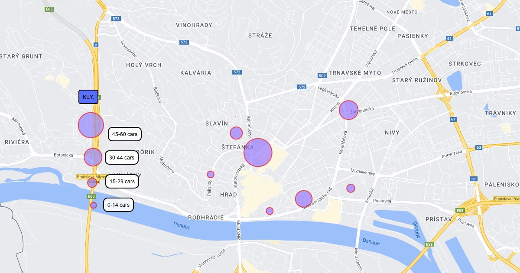Click the Most SNP bridge label
Screen dimensions: 520x273
click(238, 230)
